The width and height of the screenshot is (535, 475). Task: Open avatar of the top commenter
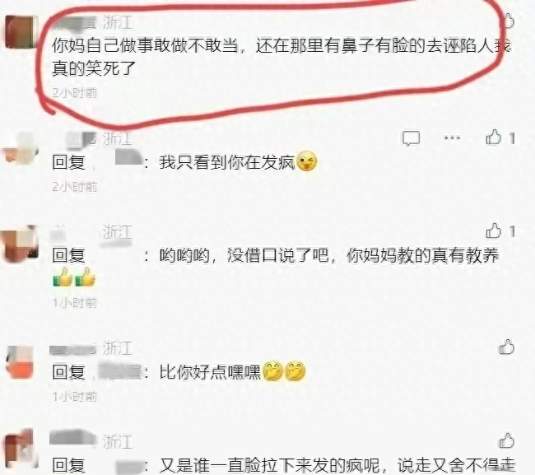tap(20, 32)
